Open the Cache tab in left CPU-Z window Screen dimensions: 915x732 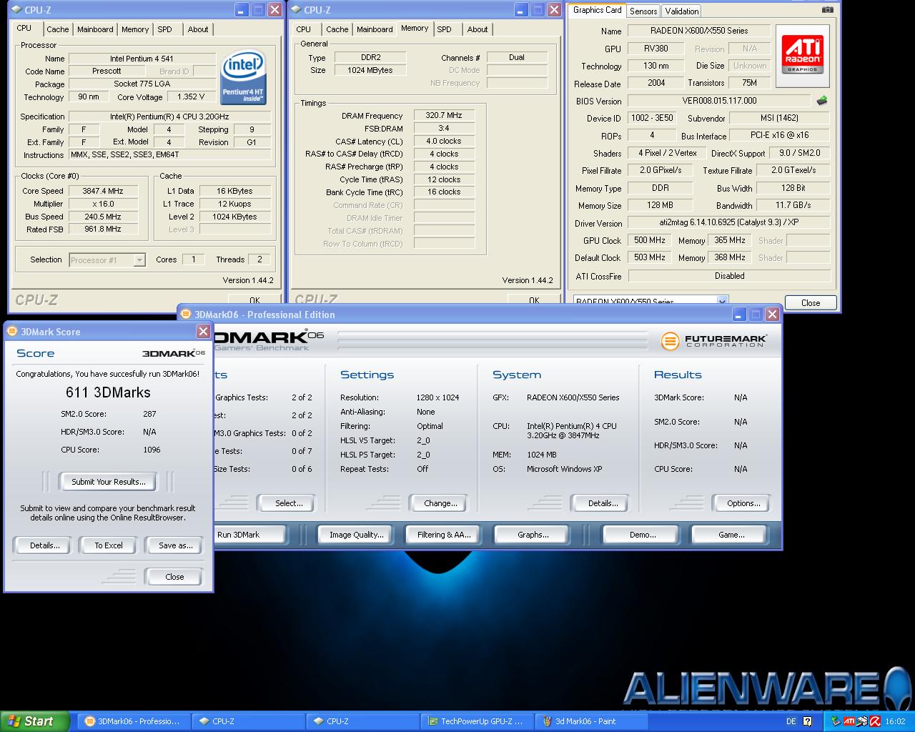pyautogui.click(x=58, y=29)
